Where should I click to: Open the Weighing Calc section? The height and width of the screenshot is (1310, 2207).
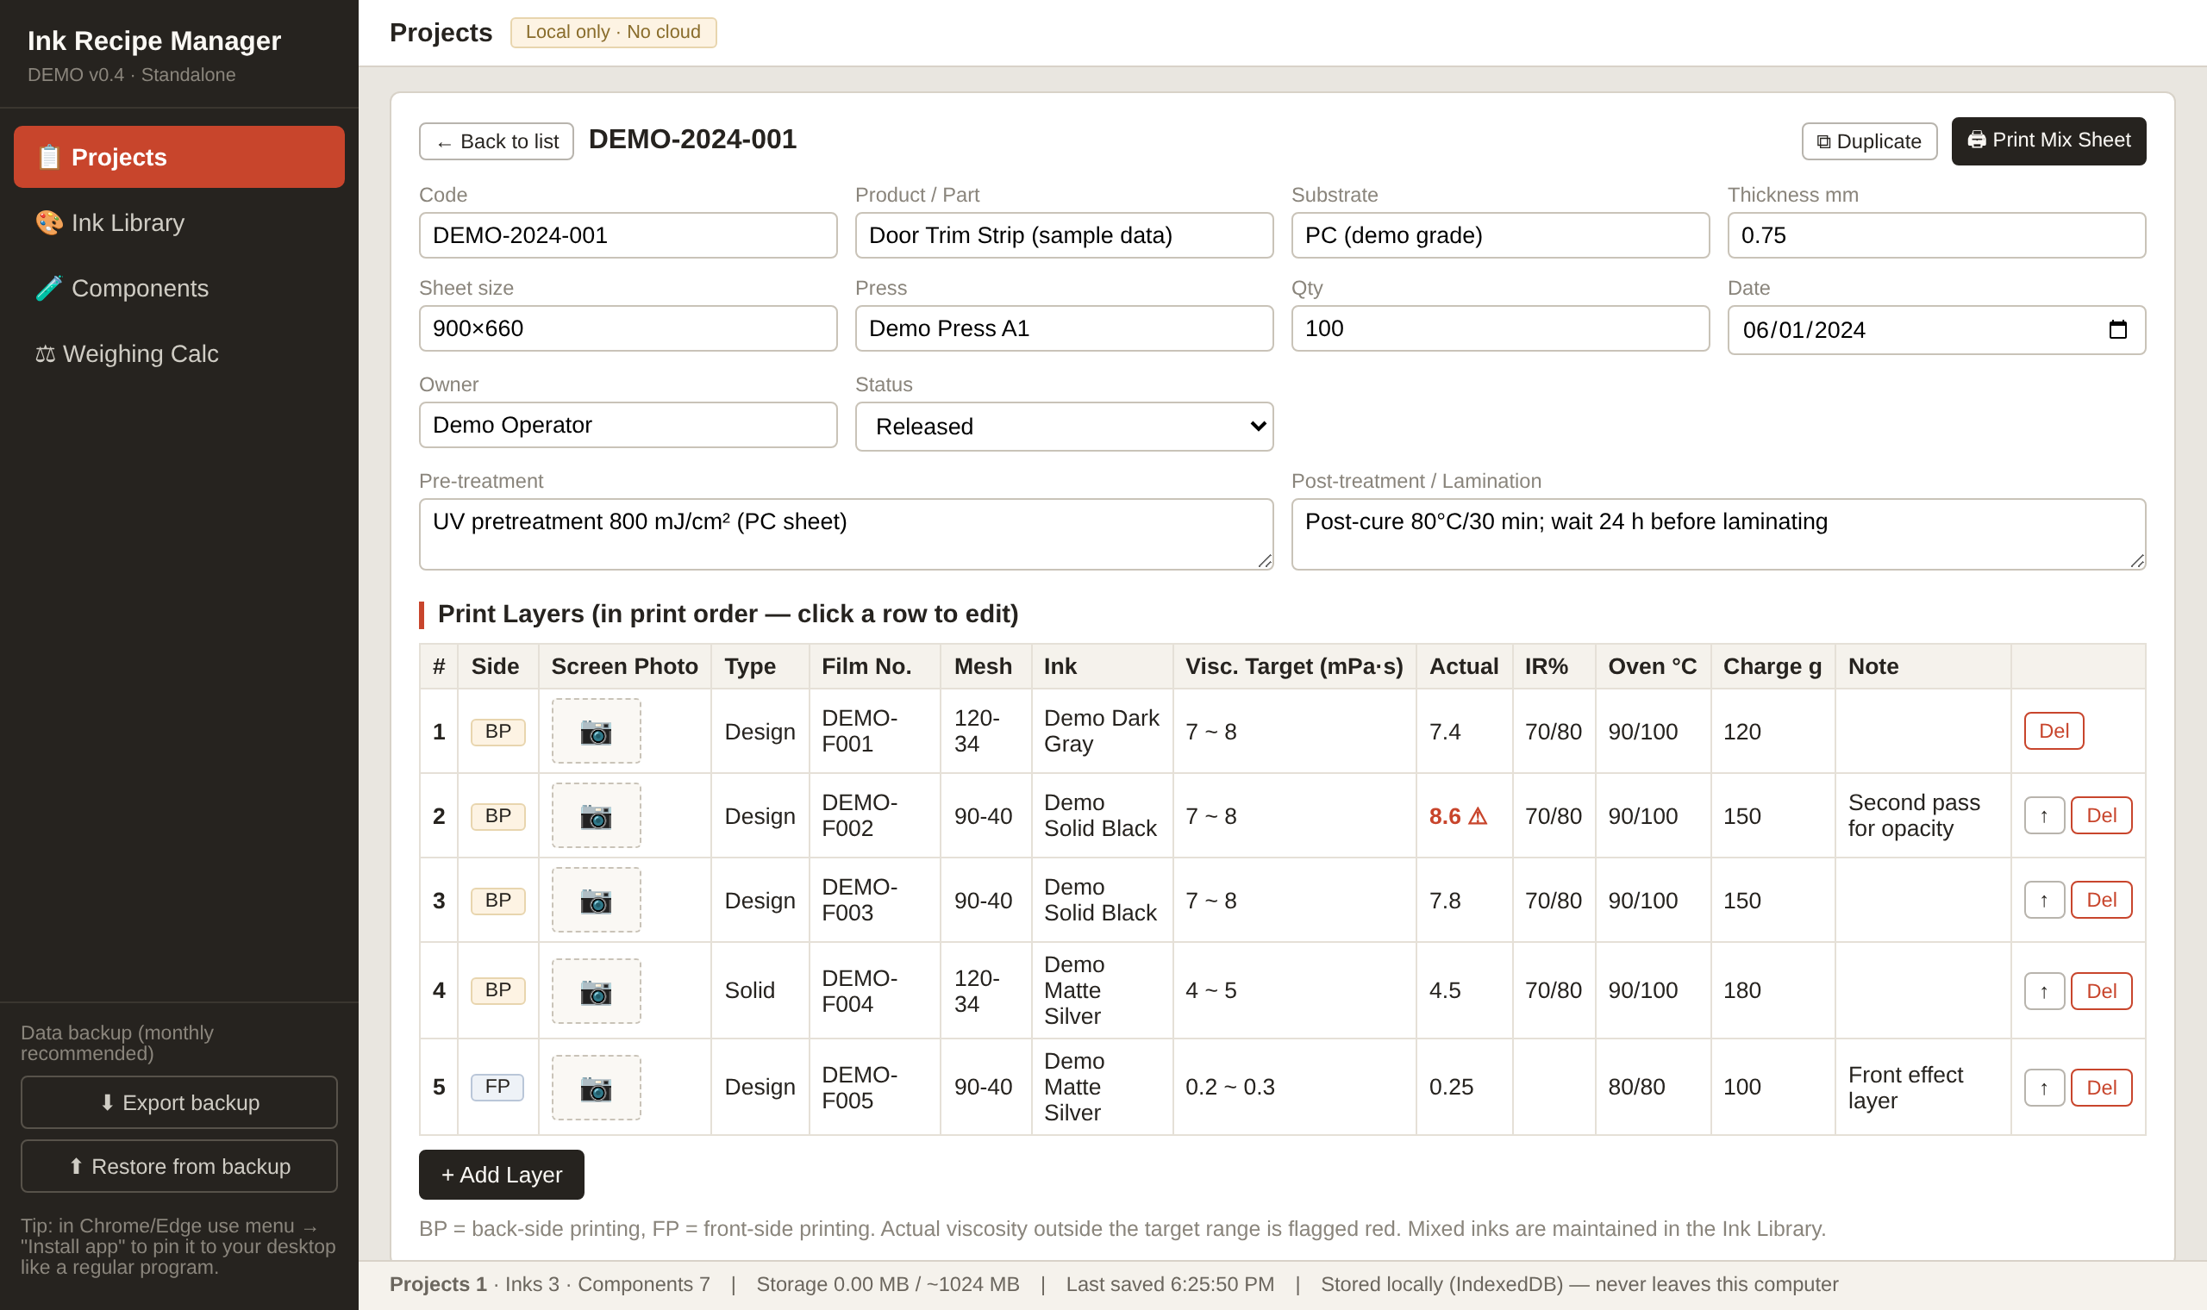pyautogui.click(x=179, y=353)
